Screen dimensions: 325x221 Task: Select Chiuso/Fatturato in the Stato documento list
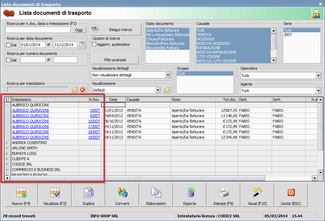(x=167, y=39)
